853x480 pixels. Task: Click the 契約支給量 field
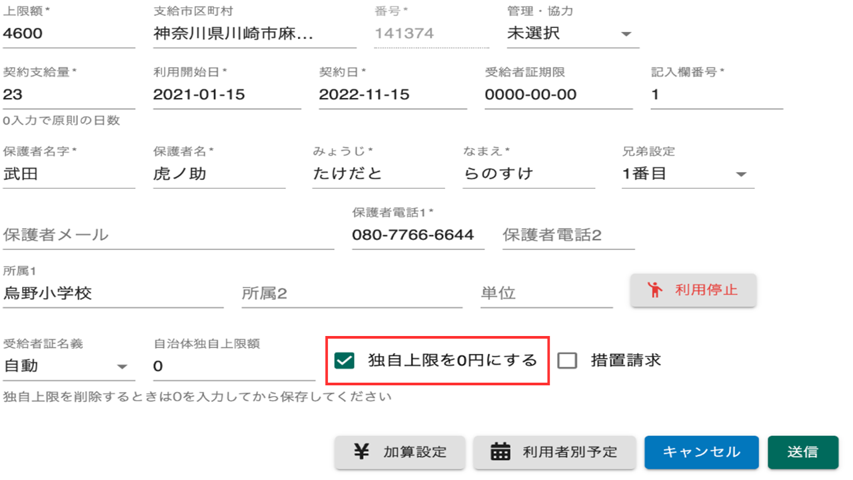(69, 95)
